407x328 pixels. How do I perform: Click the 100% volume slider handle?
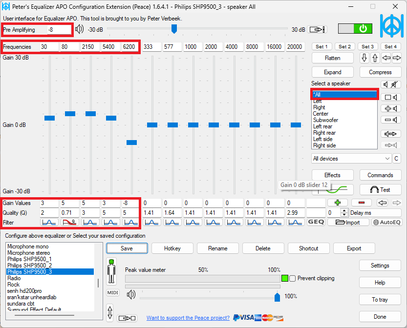coord(277,297)
